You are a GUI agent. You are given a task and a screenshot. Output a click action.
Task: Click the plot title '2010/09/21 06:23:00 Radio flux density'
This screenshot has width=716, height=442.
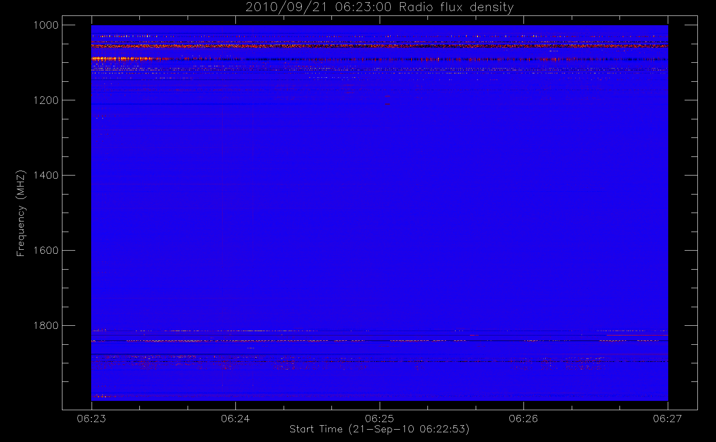click(x=380, y=8)
